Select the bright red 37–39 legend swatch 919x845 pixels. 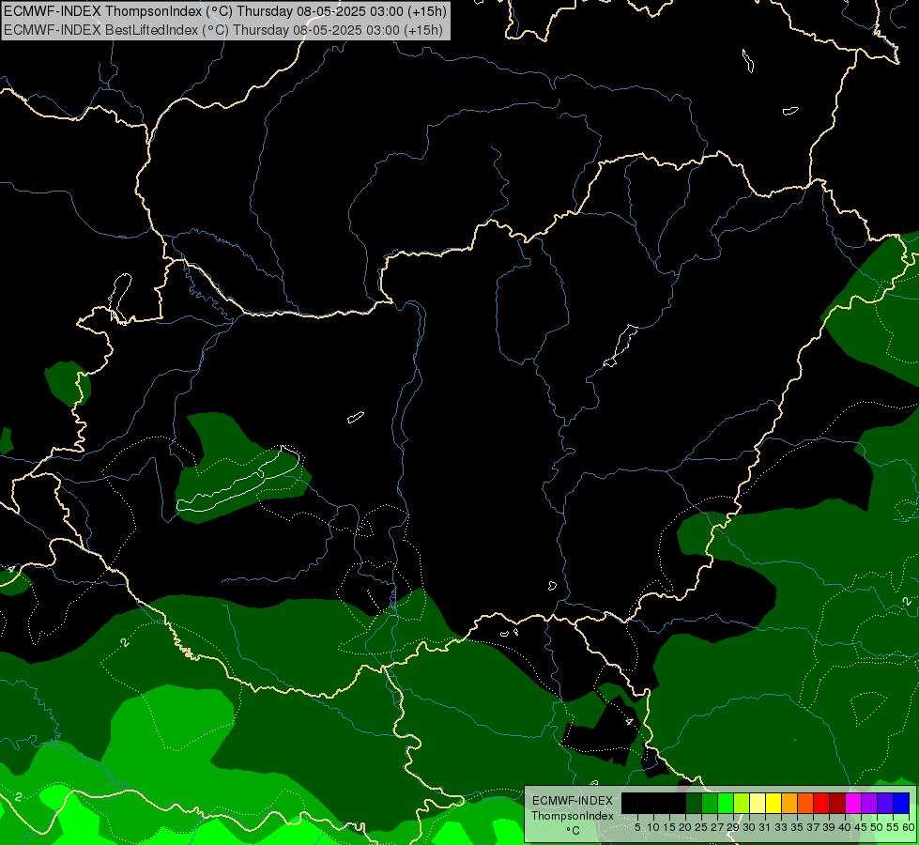point(821,803)
